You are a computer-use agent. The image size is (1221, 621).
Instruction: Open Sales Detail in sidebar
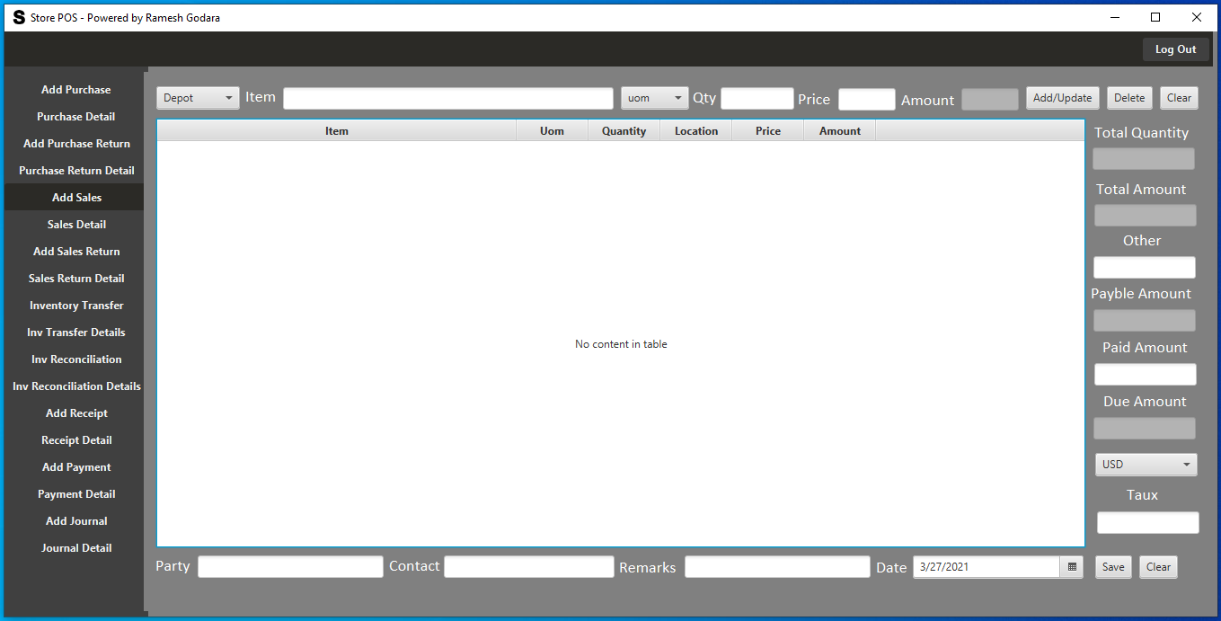(x=76, y=225)
